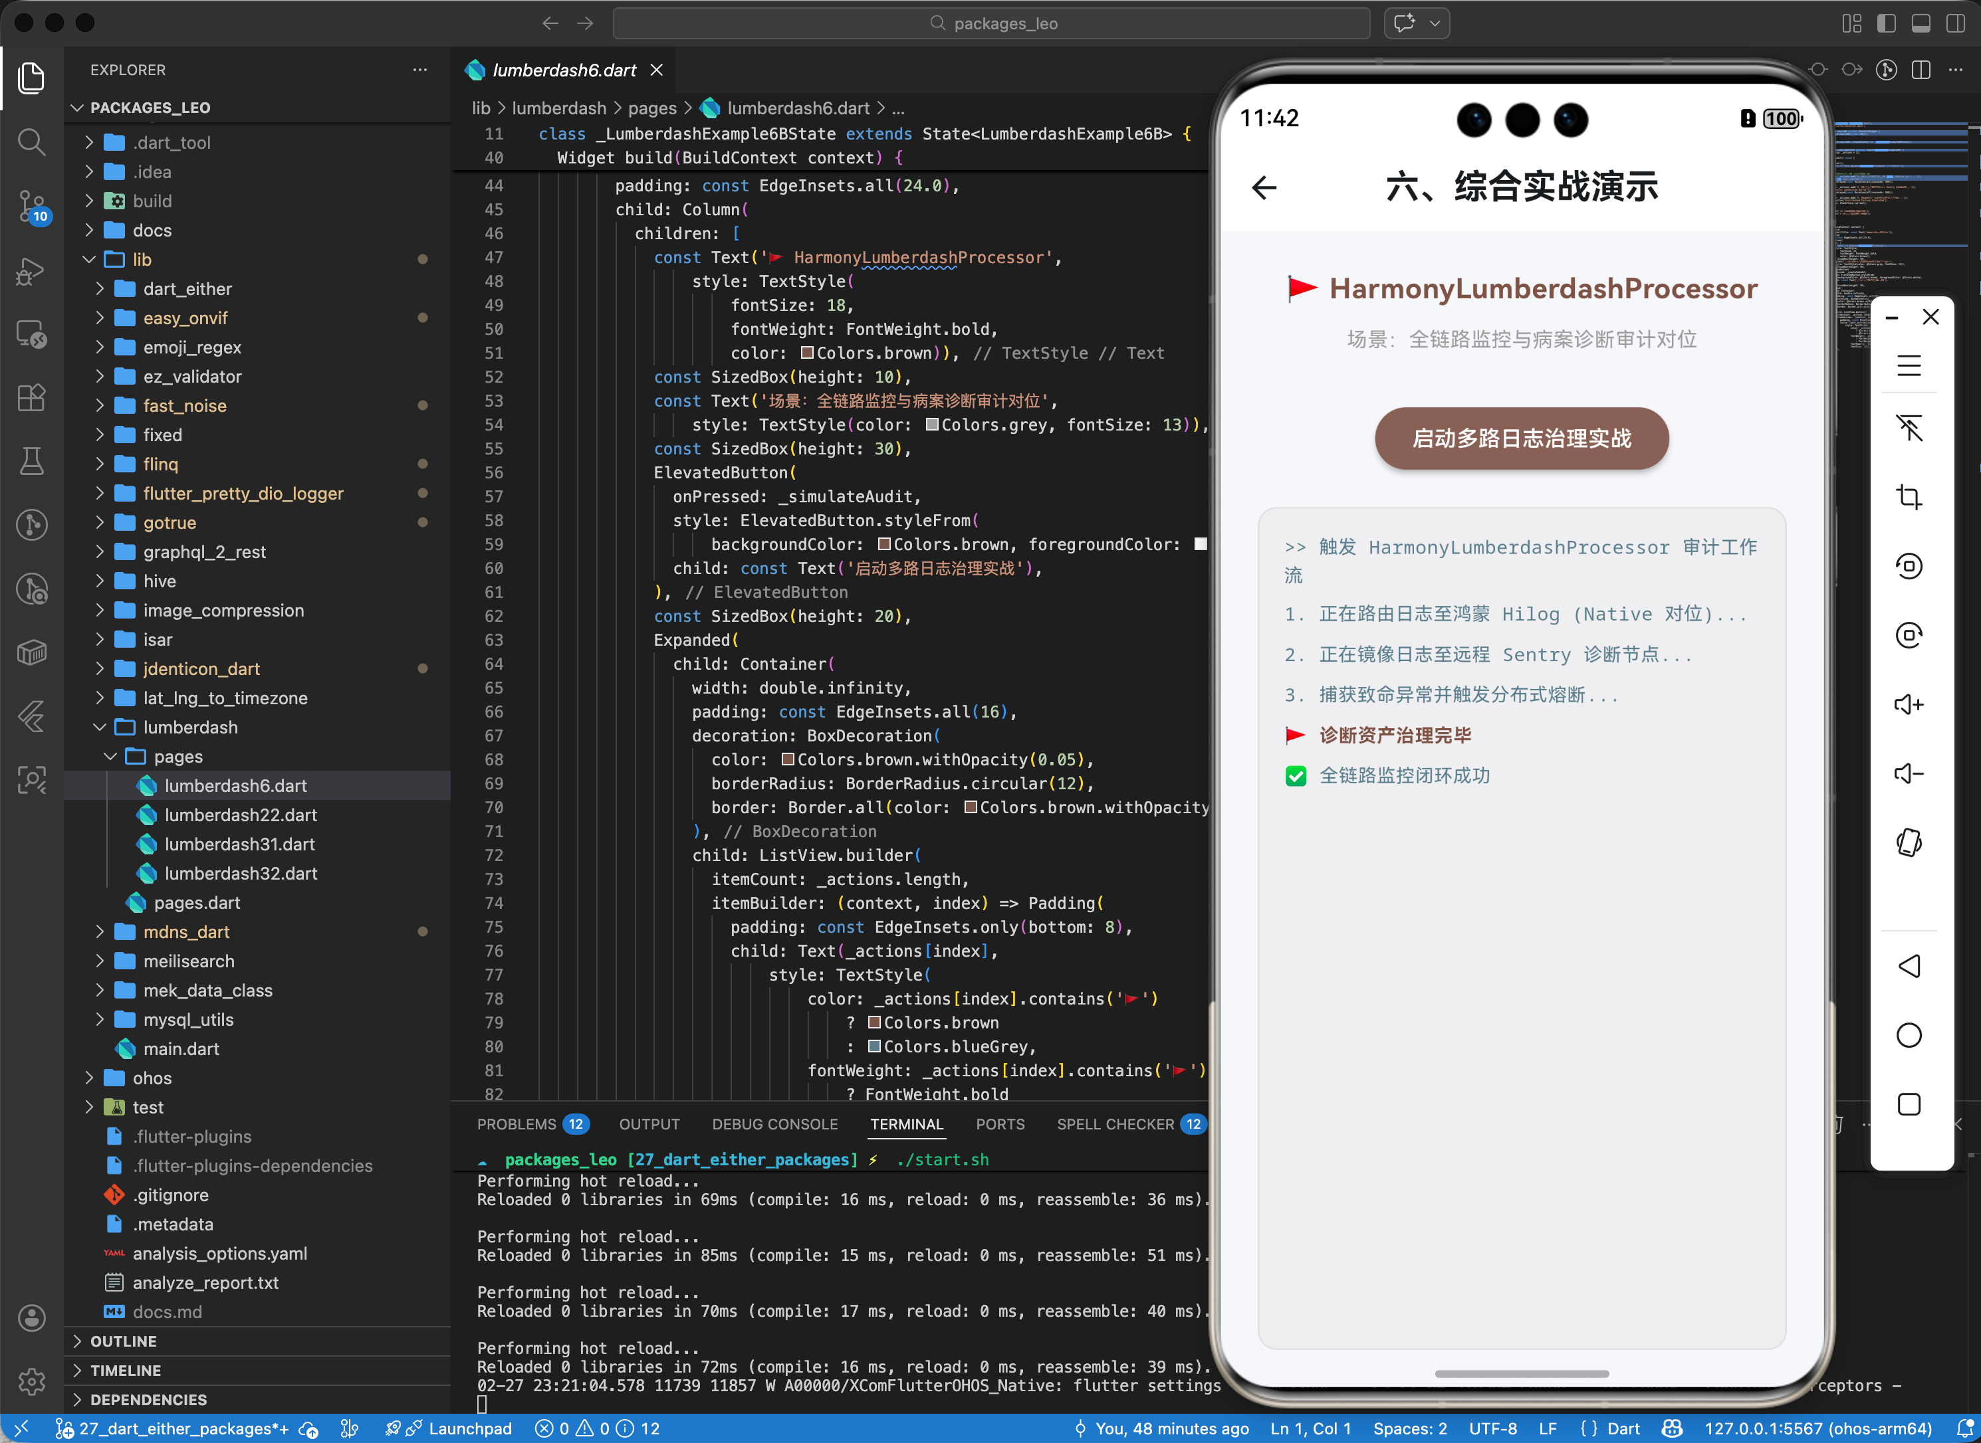
Task: Open the PROBLEMS tab
Action: 517,1124
